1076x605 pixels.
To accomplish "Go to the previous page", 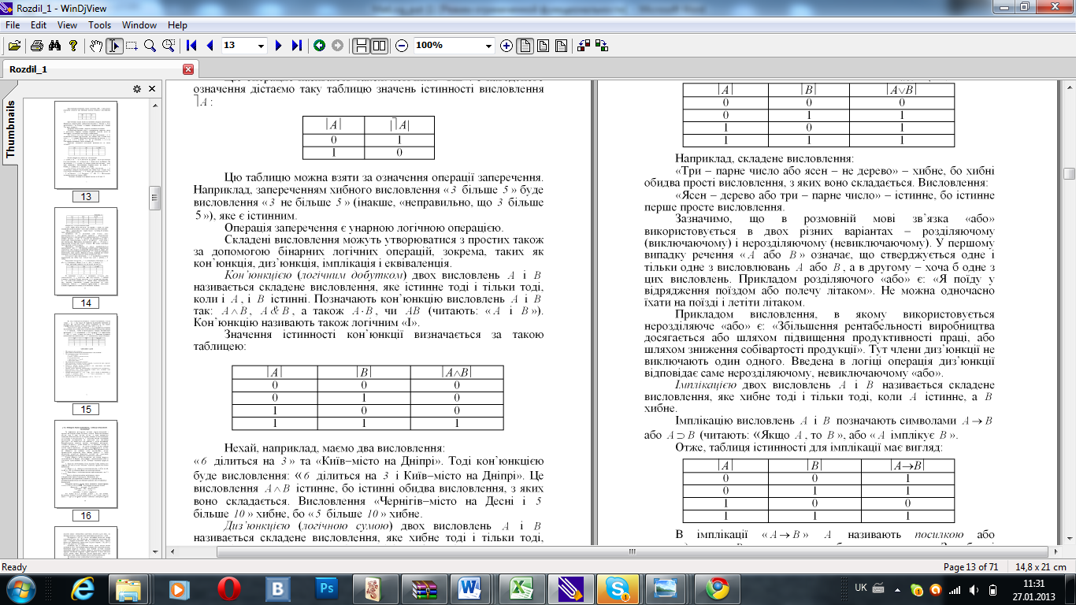I will [x=210, y=46].
